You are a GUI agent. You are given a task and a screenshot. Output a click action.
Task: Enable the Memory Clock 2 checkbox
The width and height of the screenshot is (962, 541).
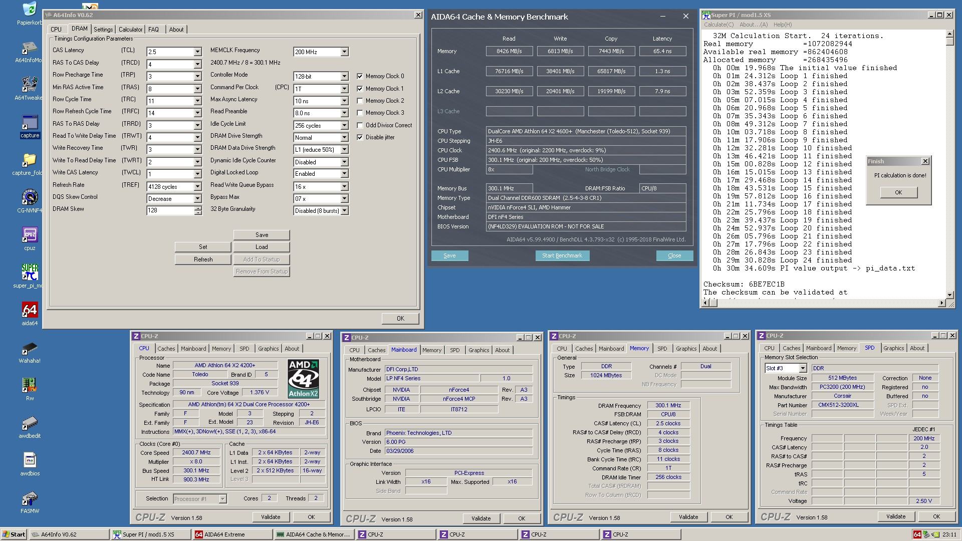click(x=360, y=101)
